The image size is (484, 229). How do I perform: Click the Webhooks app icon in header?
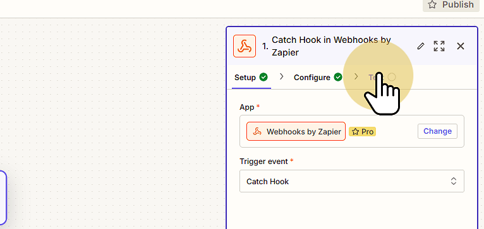coord(245,46)
